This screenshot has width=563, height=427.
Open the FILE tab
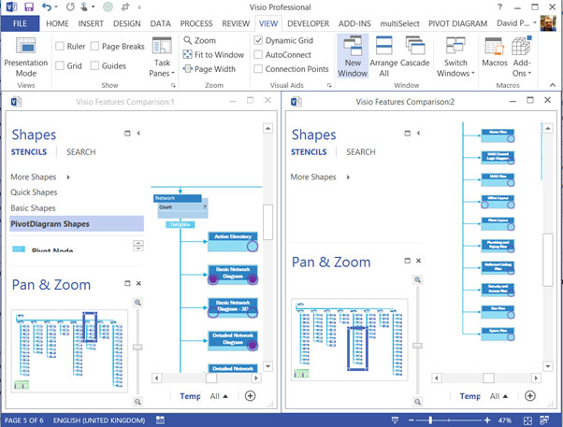20,23
